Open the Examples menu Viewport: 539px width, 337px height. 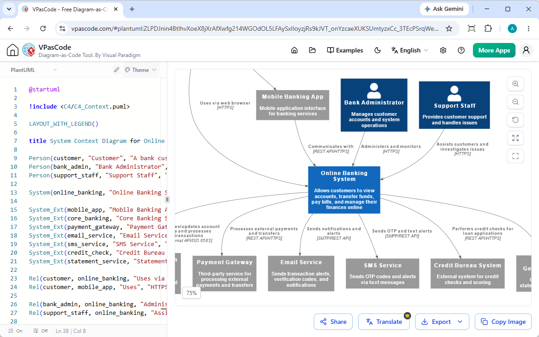pyautogui.click(x=345, y=50)
